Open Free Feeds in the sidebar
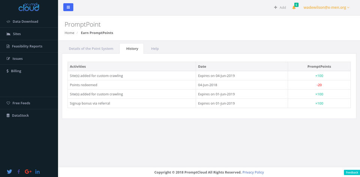 pos(21,103)
